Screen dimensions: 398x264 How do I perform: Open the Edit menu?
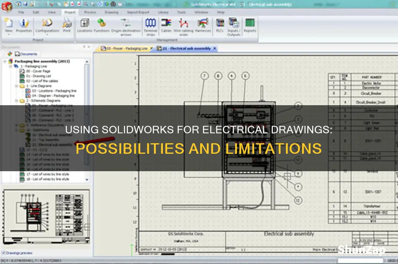36,12
